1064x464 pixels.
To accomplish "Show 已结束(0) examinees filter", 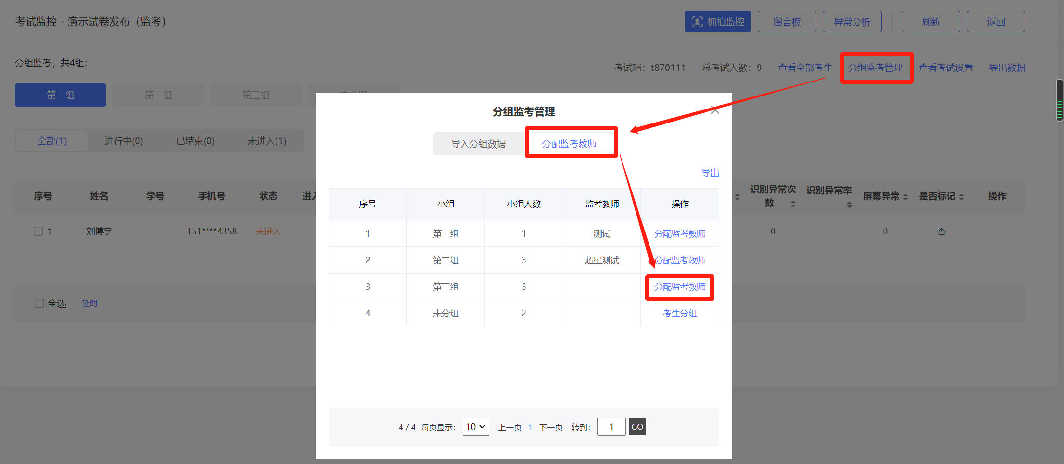I will (x=195, y=141).
